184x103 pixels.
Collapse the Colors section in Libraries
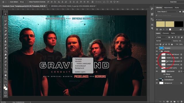pyautogui.click(x=157, y=20)
